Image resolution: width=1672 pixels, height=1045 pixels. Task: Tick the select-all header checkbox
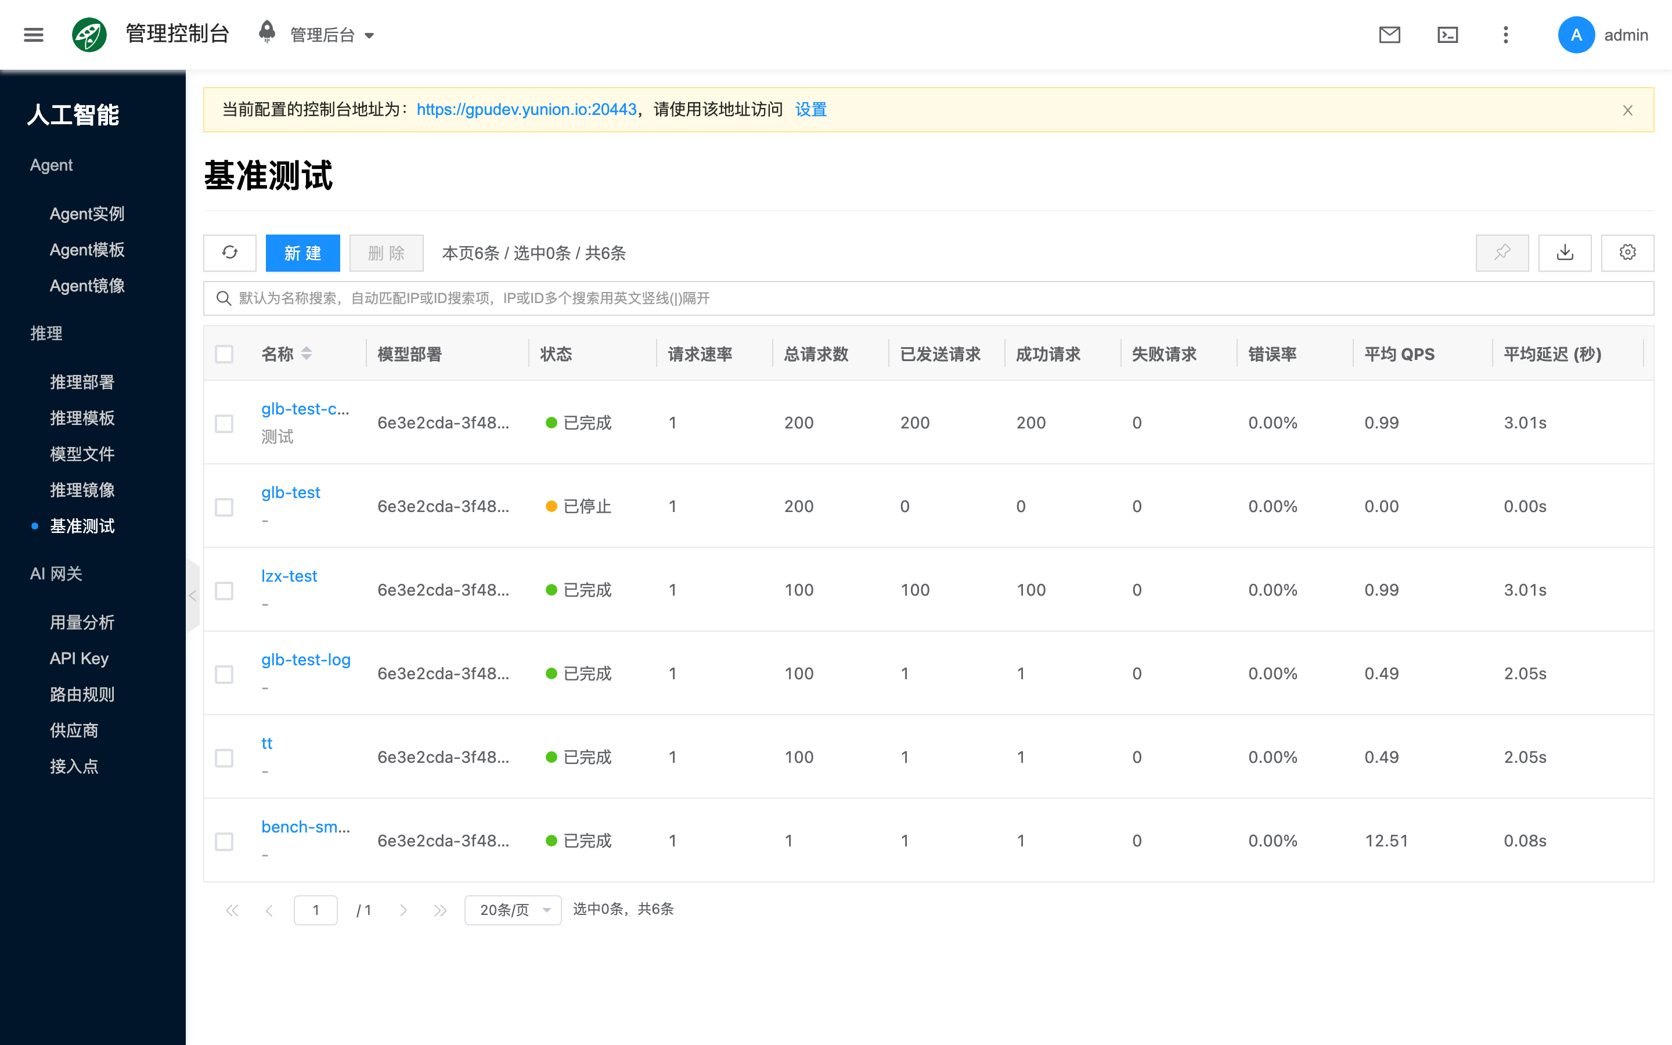point(224,354)
